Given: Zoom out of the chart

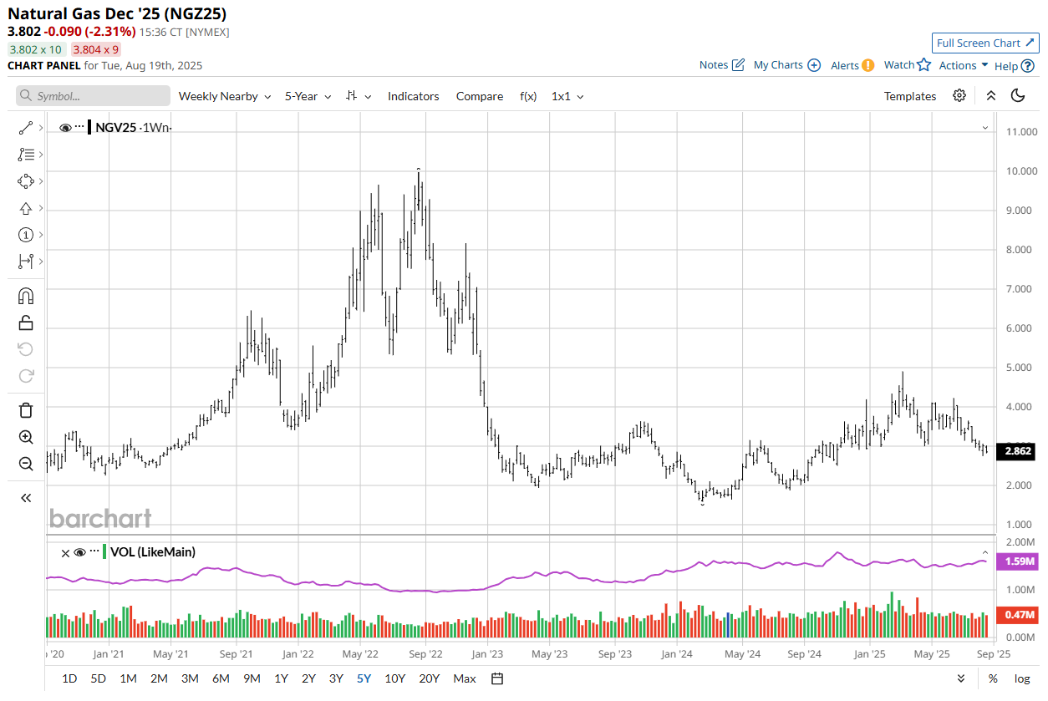Looking at the screenshot, I should click(26, 464).
